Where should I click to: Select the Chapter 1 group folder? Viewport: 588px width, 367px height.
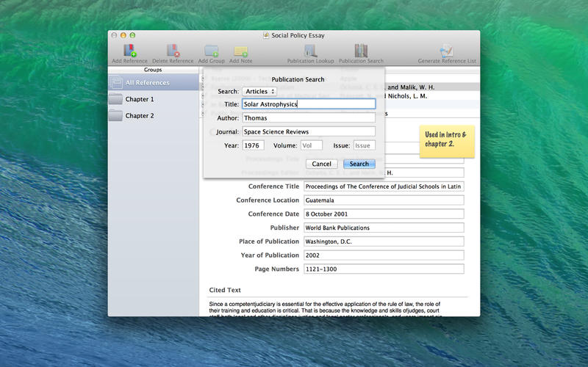pos(140,99)
